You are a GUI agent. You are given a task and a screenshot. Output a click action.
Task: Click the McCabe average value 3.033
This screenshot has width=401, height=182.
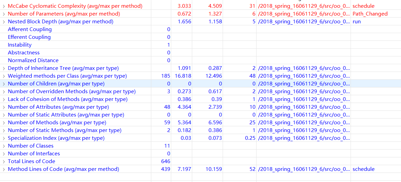[x=184, y=6]
